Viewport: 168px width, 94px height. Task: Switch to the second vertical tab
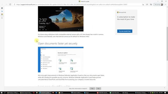[2, 11]
